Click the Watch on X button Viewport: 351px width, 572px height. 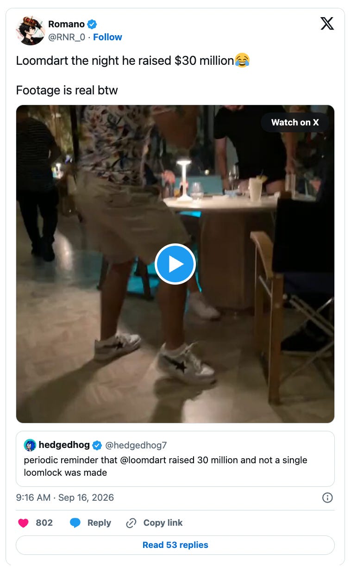[x=295, y=122]
